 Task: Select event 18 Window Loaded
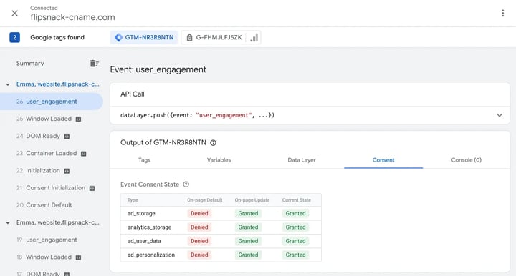click(x=44, y=257)
